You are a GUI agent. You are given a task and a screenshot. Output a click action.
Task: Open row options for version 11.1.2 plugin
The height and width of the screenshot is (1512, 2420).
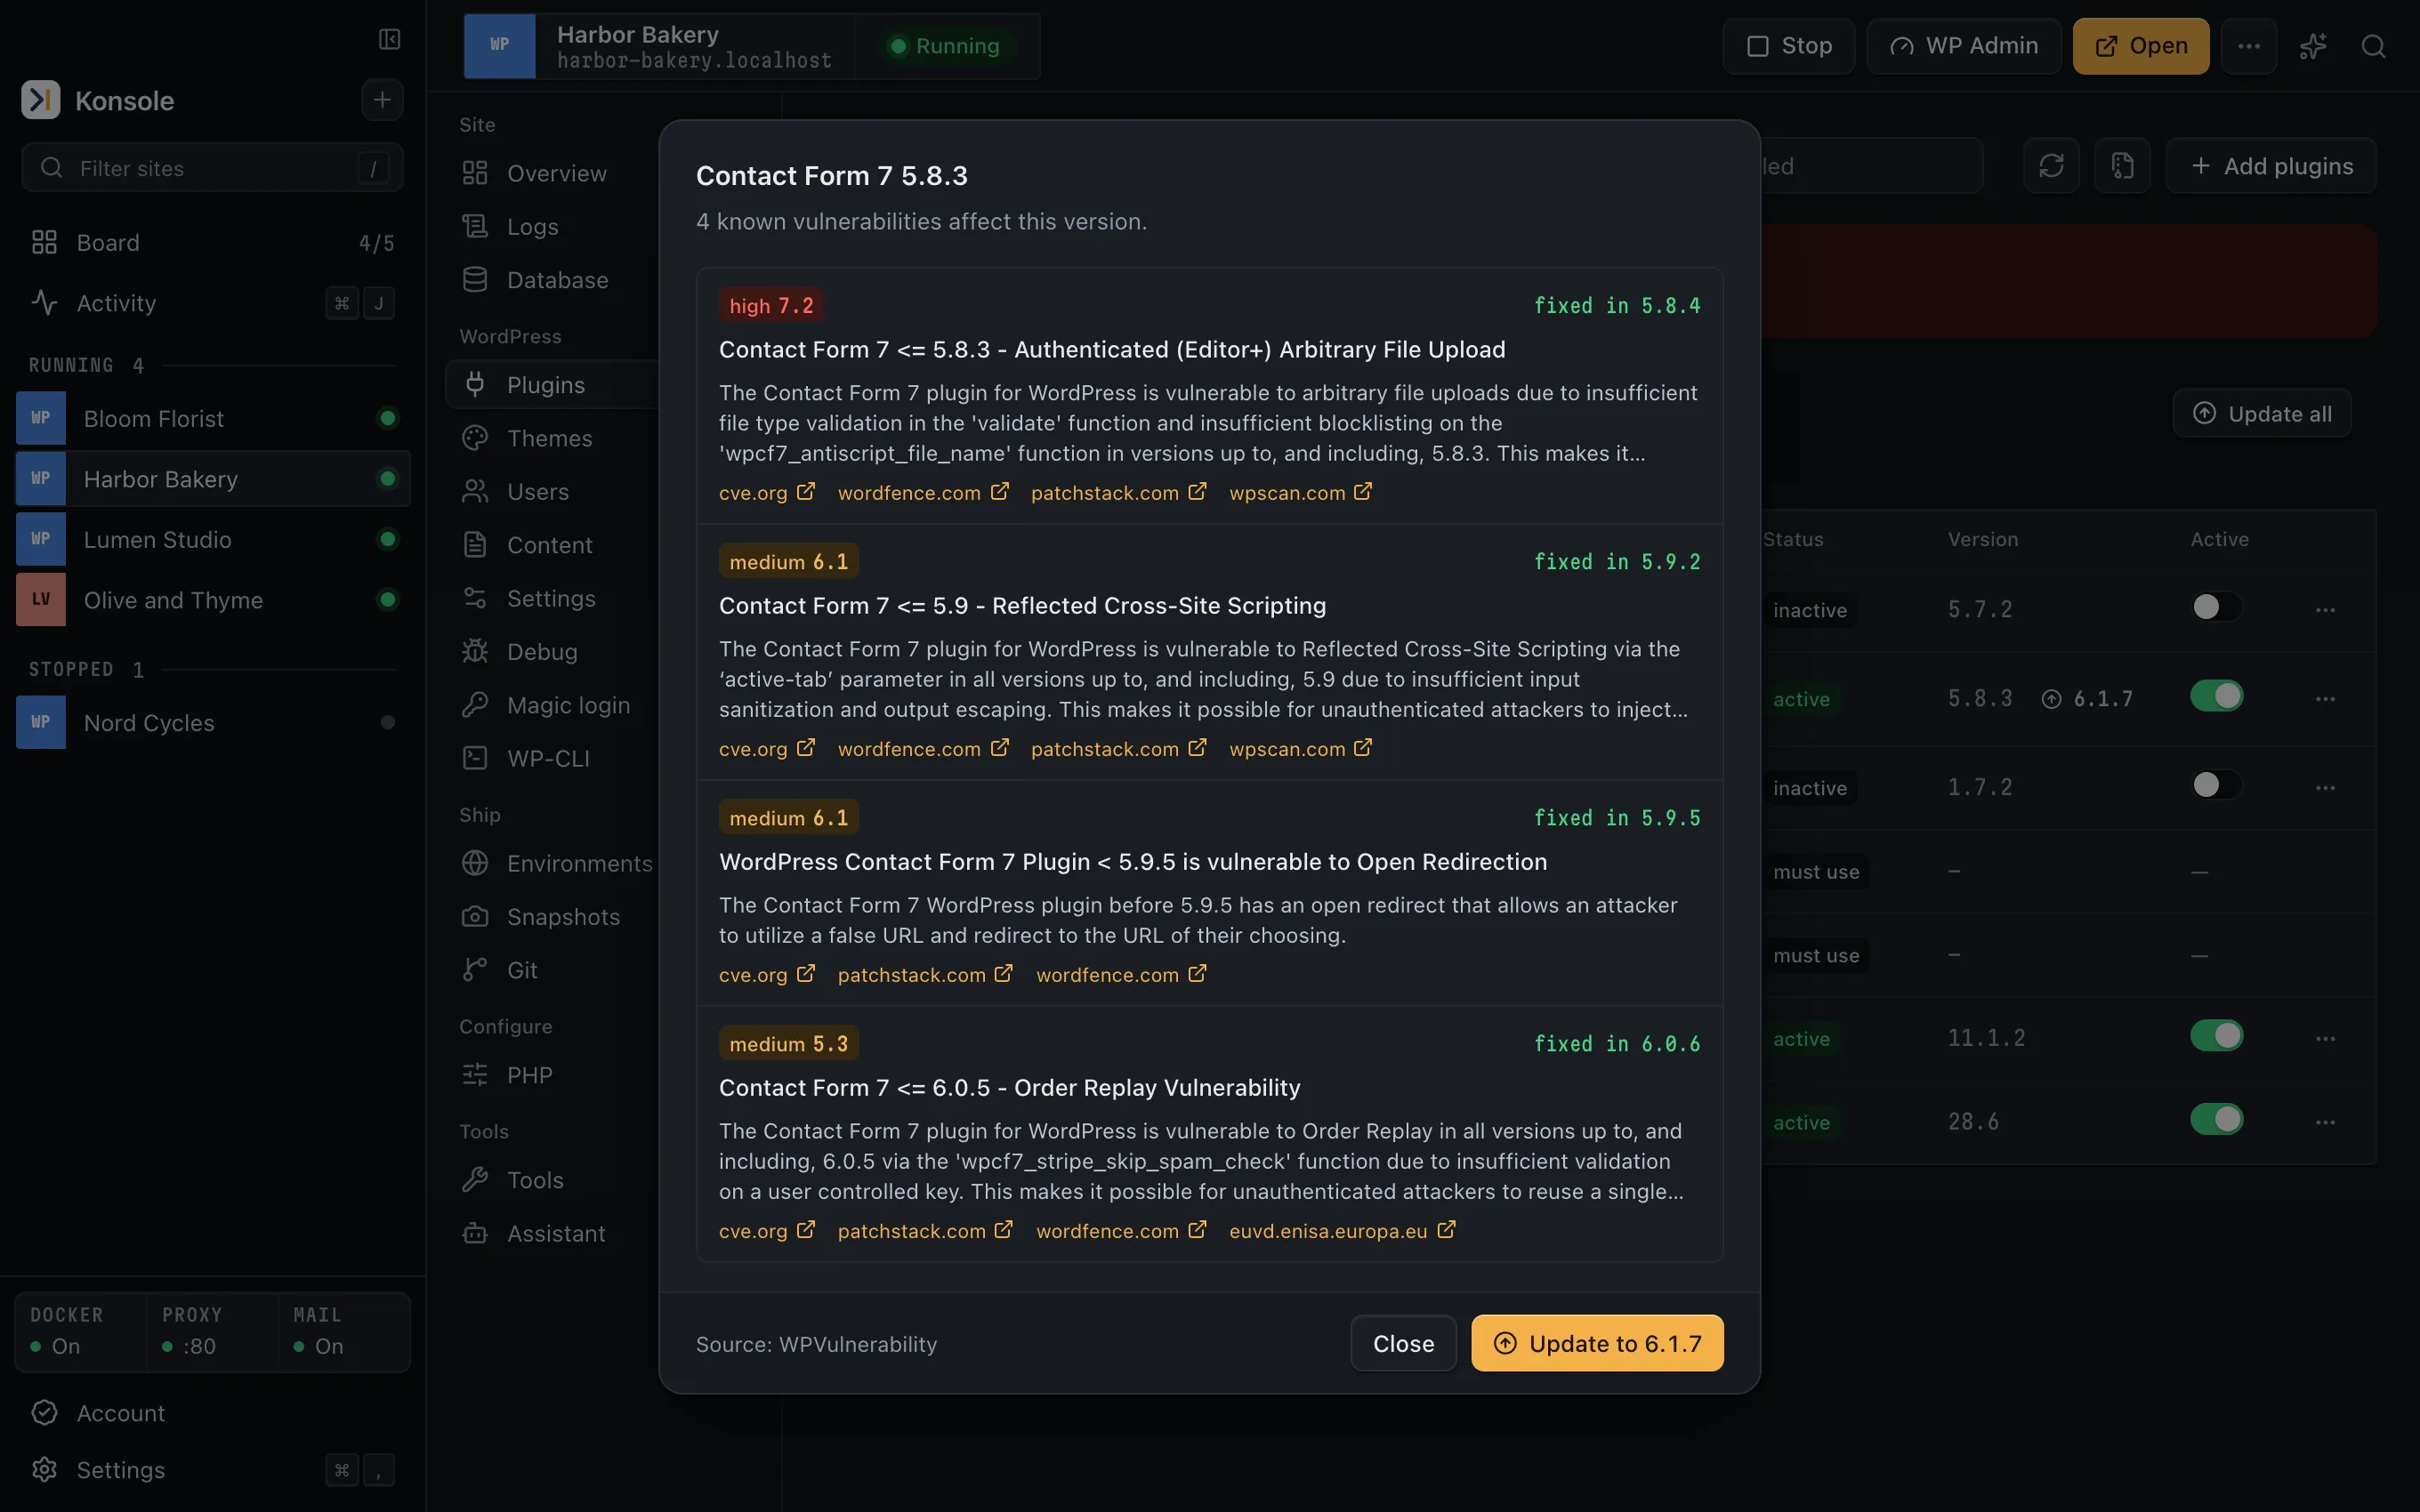pyautogui.click(x=2325, y=1039)
